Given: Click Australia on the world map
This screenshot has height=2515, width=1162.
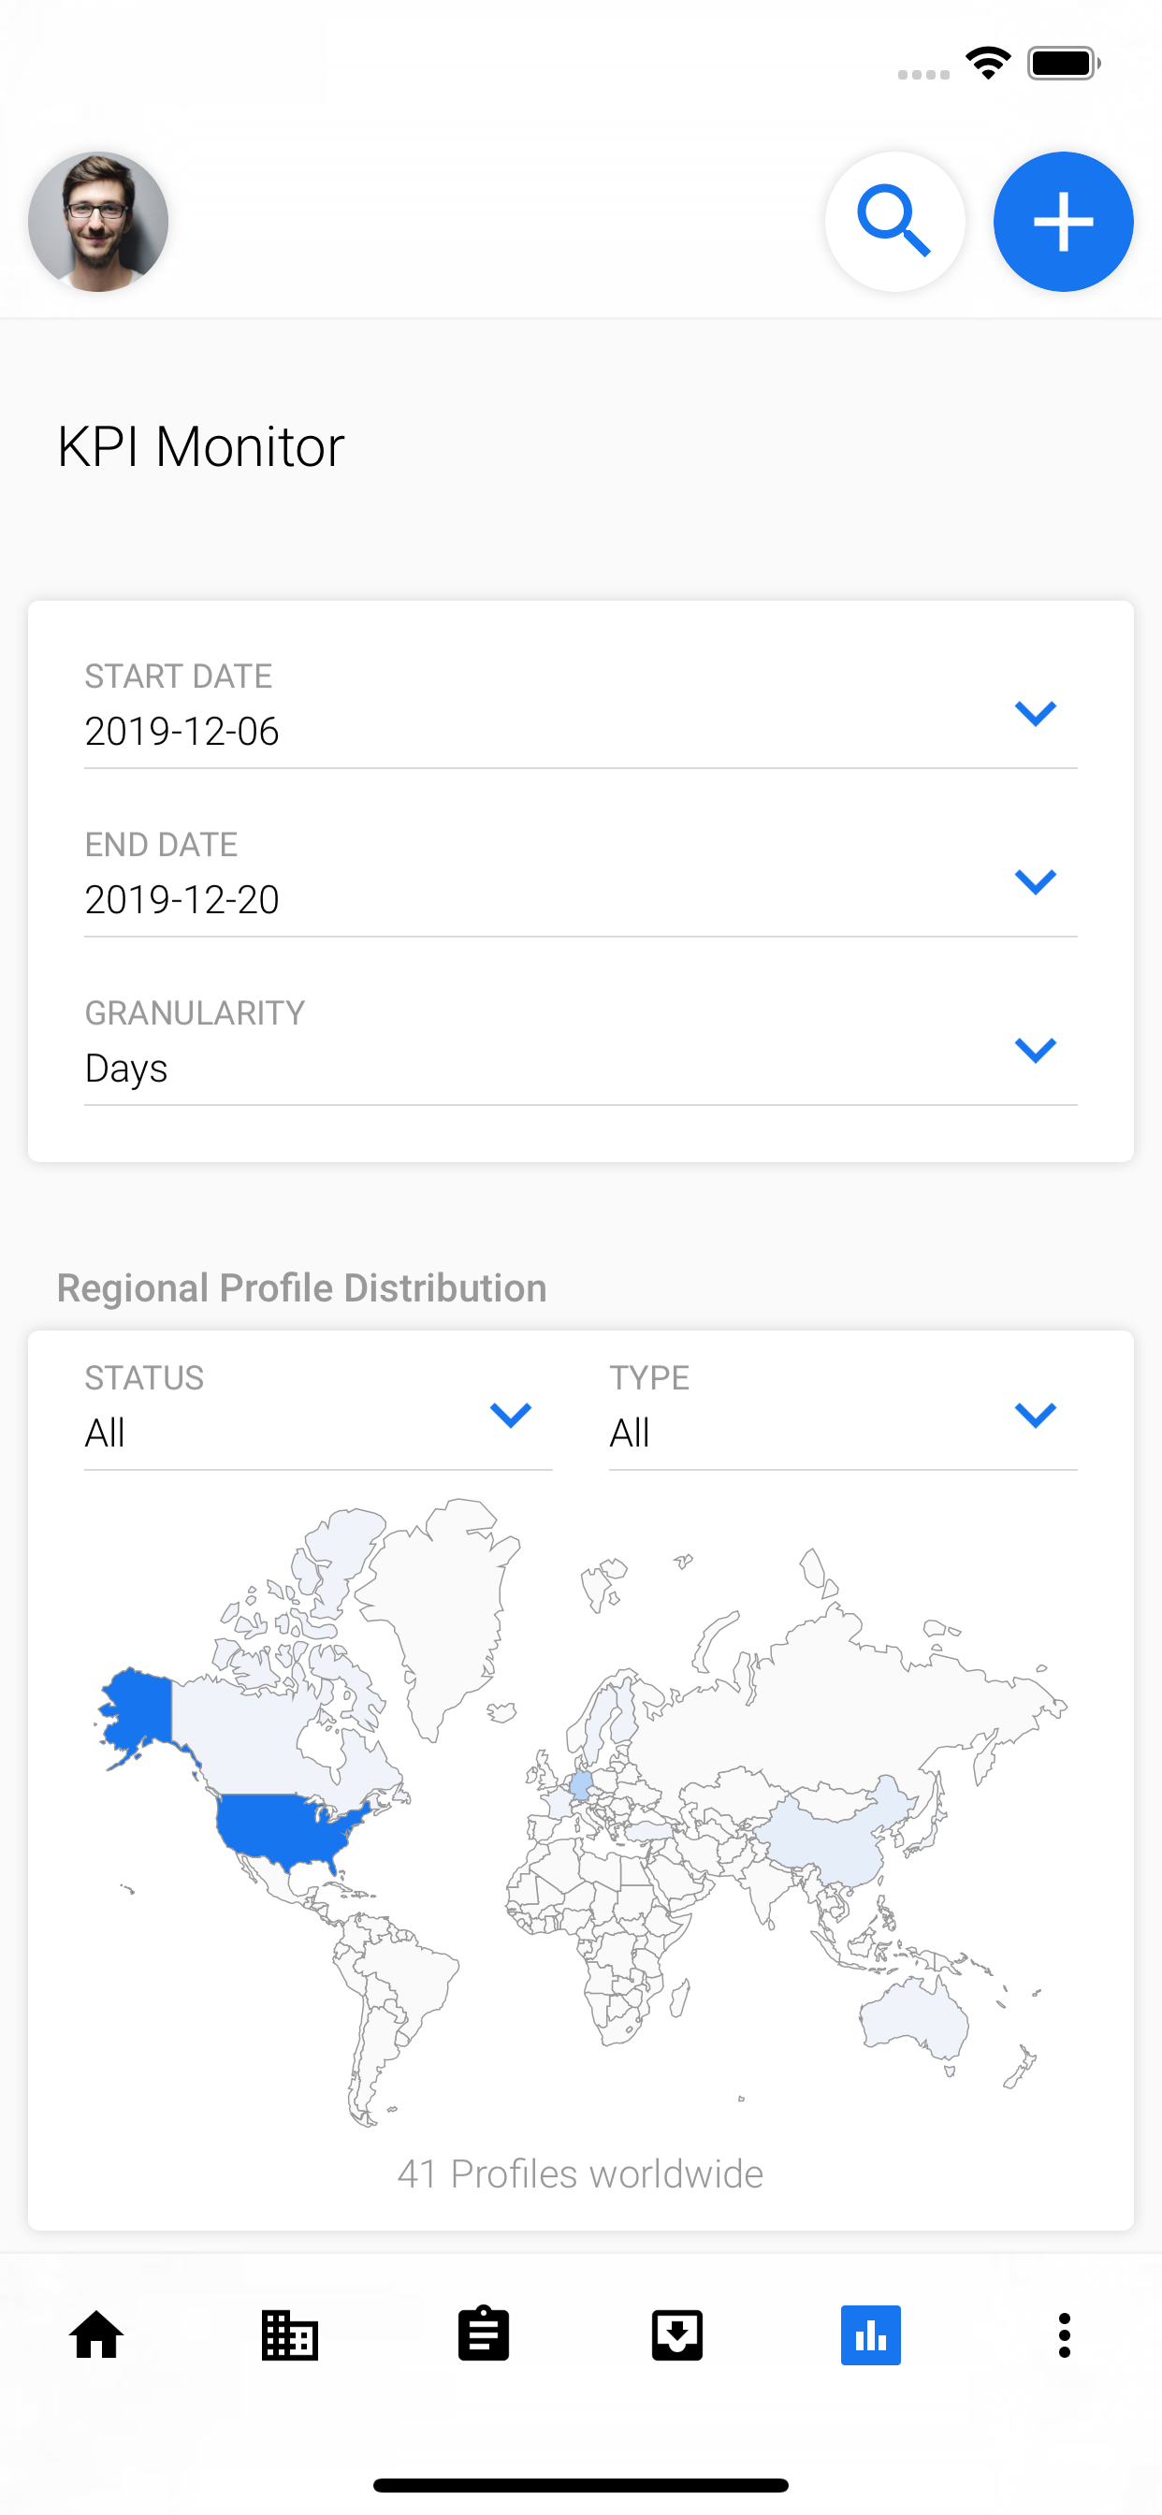Looking at the screenshot, I should click(915, 2018).
